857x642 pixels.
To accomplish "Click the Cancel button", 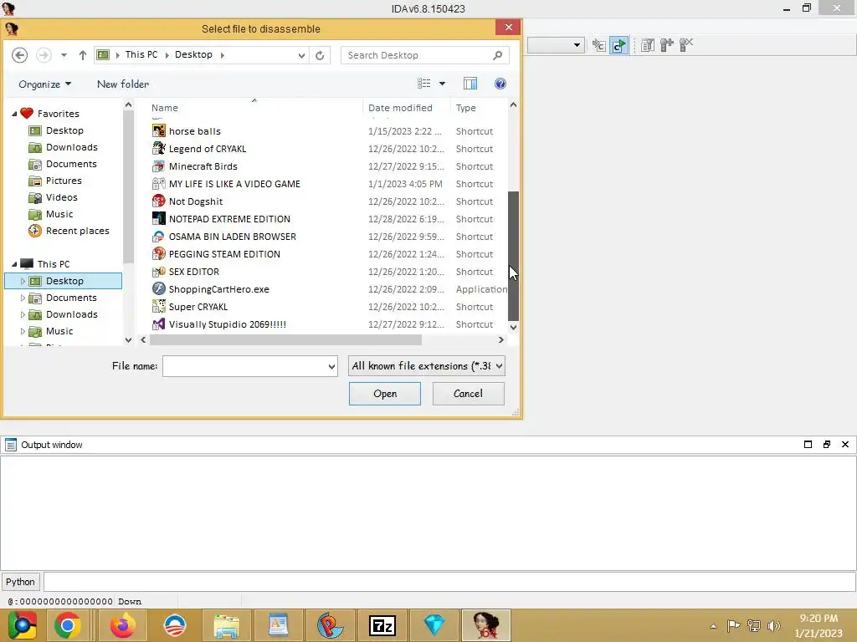I will tap(469, 394).
